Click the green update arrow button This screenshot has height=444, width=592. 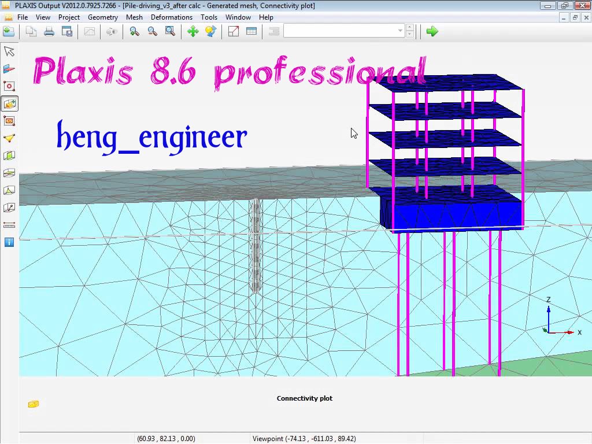432,31
